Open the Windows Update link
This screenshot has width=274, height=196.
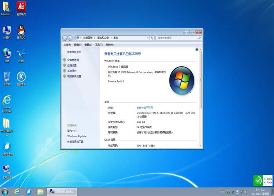click(x=77, y=136)
